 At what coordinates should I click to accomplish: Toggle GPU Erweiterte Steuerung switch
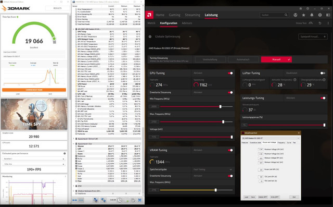click(x=230, y=92)
